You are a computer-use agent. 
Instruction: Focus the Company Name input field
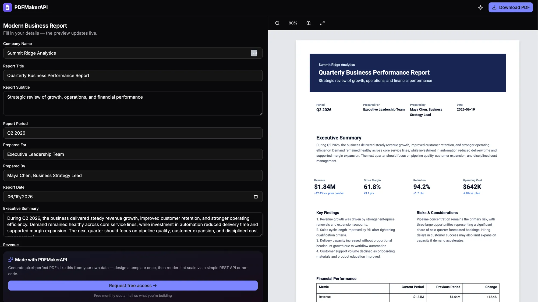tap(133, 53)
